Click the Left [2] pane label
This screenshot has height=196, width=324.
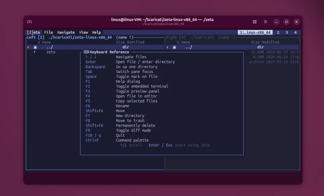(35, 37)
